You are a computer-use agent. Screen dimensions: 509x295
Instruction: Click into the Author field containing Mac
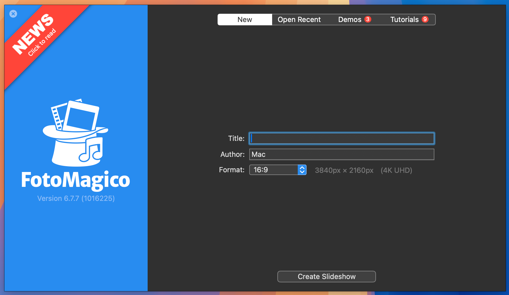(x=342, y=154)
